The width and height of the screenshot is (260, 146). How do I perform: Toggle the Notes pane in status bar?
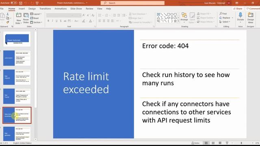[195, 143]
